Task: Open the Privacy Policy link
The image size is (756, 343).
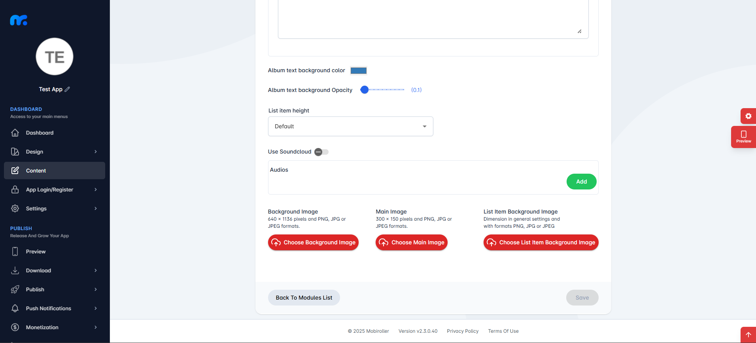Action: pos(463,331)
